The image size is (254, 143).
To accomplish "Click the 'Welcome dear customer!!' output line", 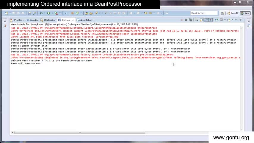I will pyautogui.click(x=51, y=60).
